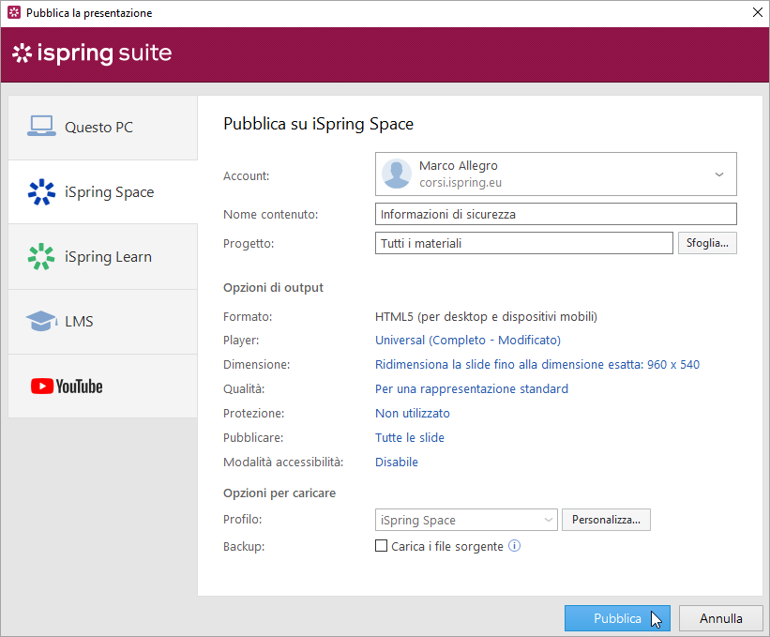The image size is (770, 637).
Task: Click the iSpring Suite logo in header
Action: click(92, 53)
